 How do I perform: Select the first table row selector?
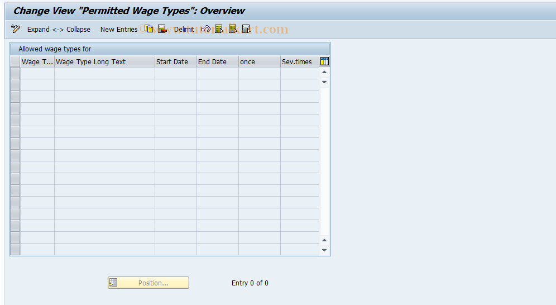(15, 73)
